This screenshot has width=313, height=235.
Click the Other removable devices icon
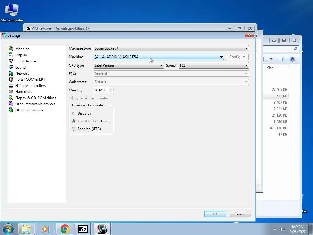pos(11,104)
